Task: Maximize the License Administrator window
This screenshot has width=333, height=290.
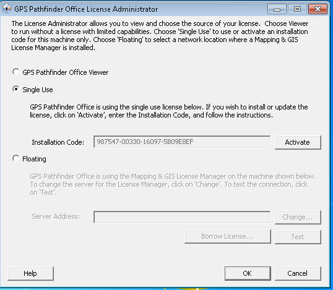Action: tap(297, 9)
